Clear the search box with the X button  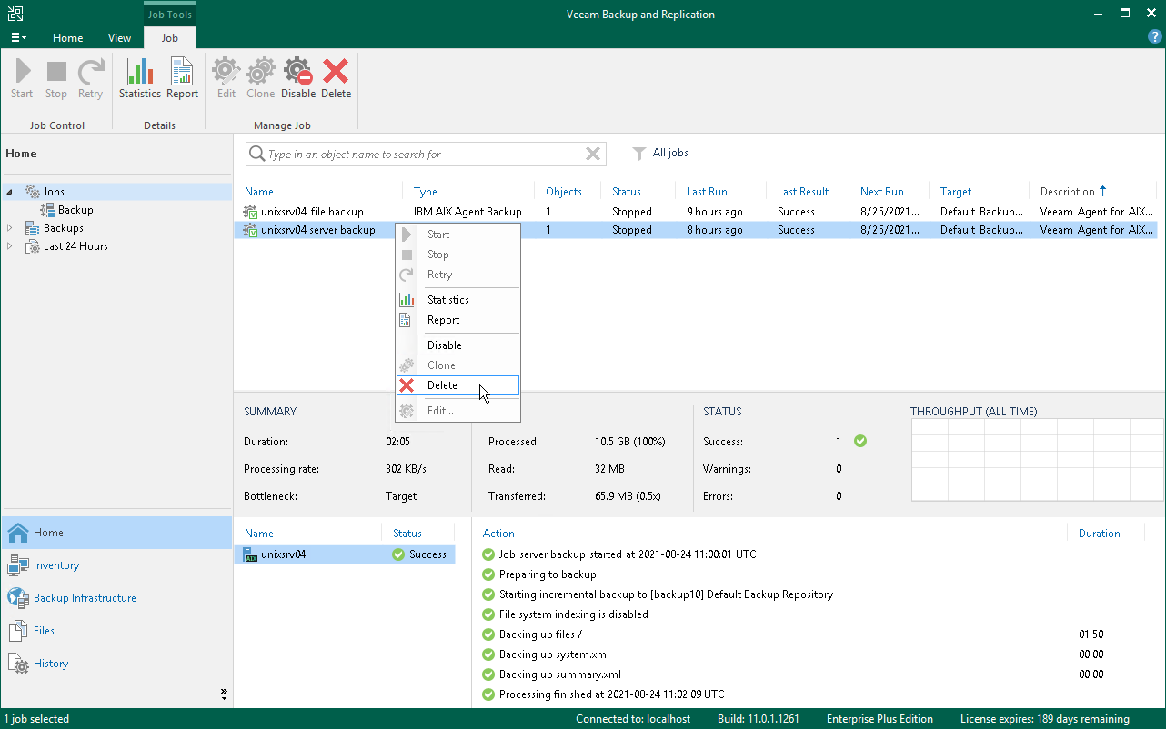[592, 155]
